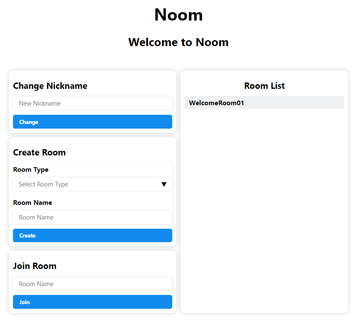Open the Select Room Type dropdown

click(x=92, y=184)
